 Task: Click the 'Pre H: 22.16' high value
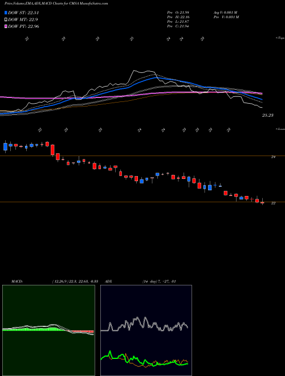click(178, 17)
